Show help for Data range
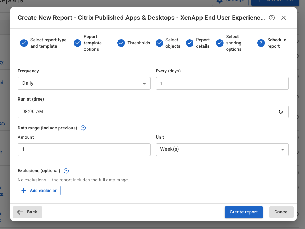The height and width of the screenshot is (229, 305). (83, 128)
